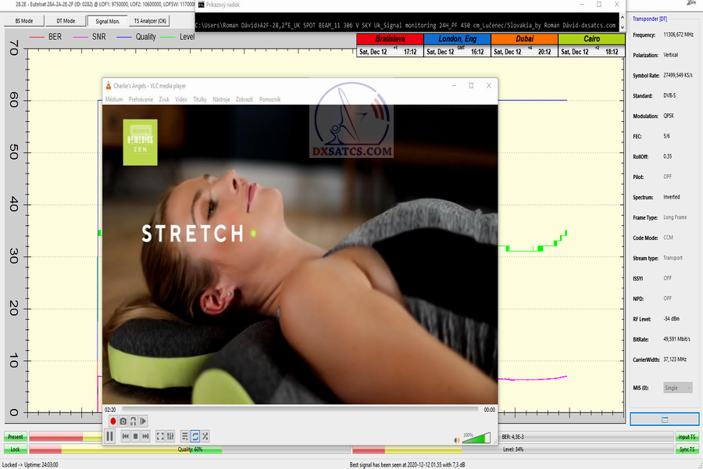
Task: Expand the Nástroje menu
Action: click(221, 99)
